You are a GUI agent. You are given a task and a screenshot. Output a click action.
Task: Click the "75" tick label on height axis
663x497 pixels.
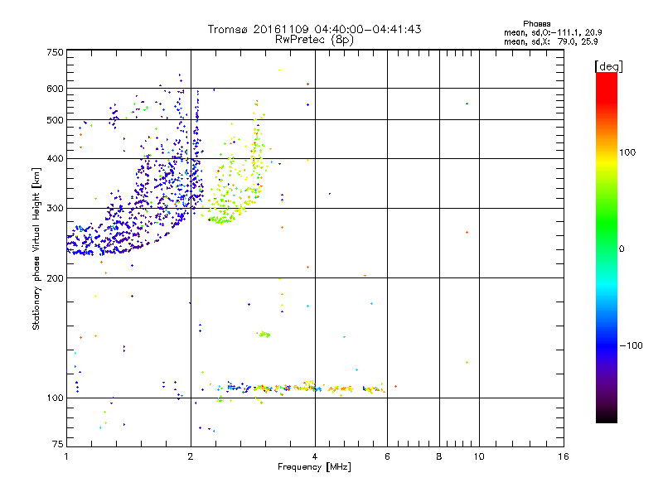point(58,444)
